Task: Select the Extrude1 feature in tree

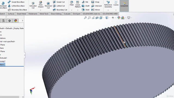Action: (x=4, y=58)
